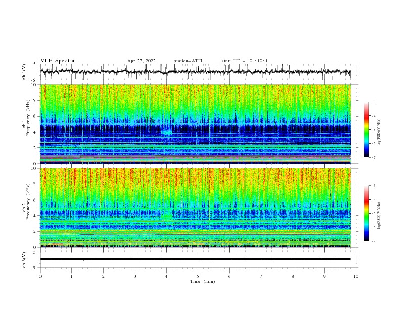Click the '8' minute tick label on time axis
This screenshot has width=401, height=310.
point(293,276)
